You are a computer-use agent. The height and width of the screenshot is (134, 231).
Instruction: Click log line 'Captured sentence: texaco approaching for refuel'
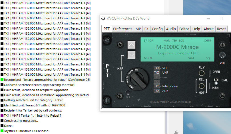pos(39,85)
